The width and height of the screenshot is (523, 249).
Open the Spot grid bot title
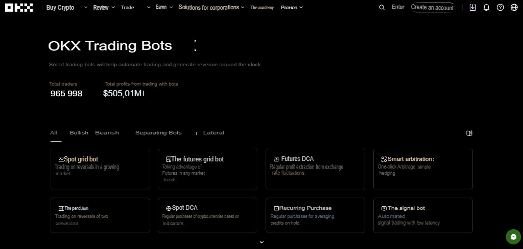click(81, 159)
